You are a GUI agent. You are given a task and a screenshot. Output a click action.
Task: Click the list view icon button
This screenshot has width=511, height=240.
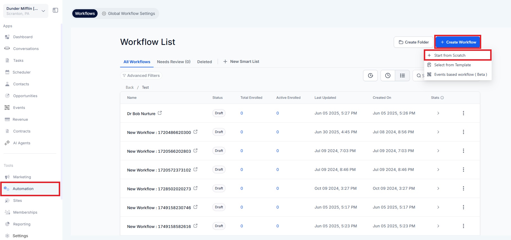pyautogui.click(x=402, y=76)
